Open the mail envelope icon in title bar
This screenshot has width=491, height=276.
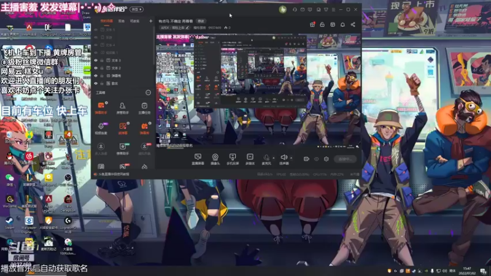click(303, 10)
